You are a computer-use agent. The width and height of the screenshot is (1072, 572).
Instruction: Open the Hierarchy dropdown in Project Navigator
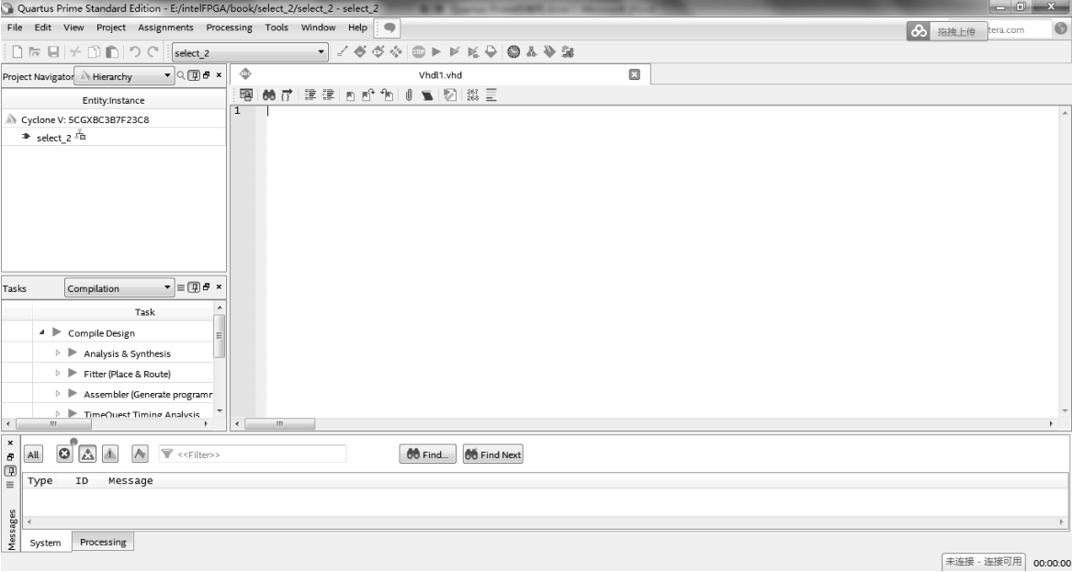[124, 76]
